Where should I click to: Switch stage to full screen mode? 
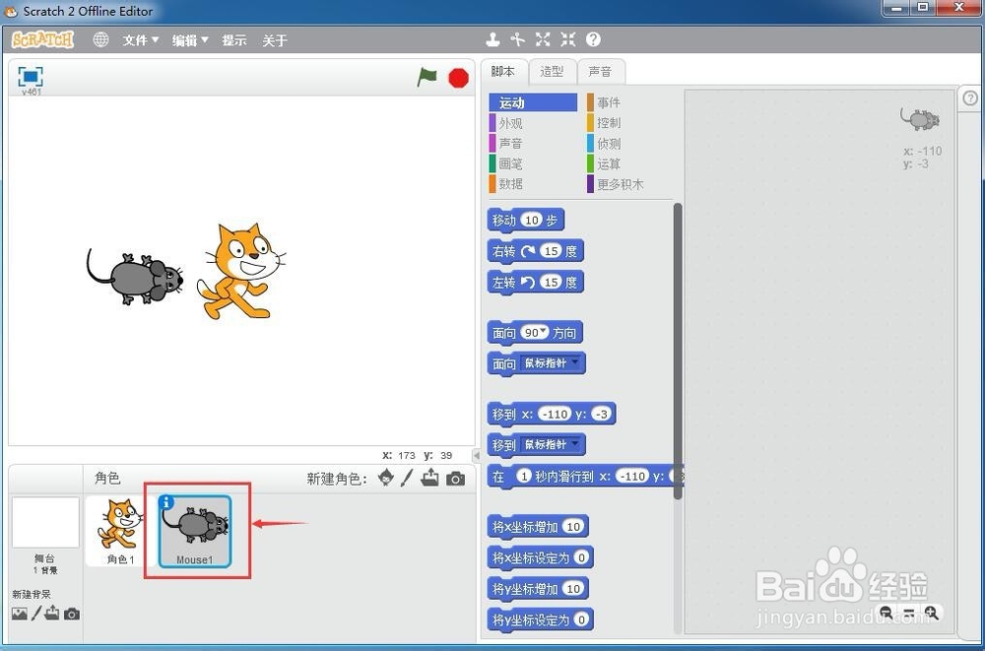point(31,77)
